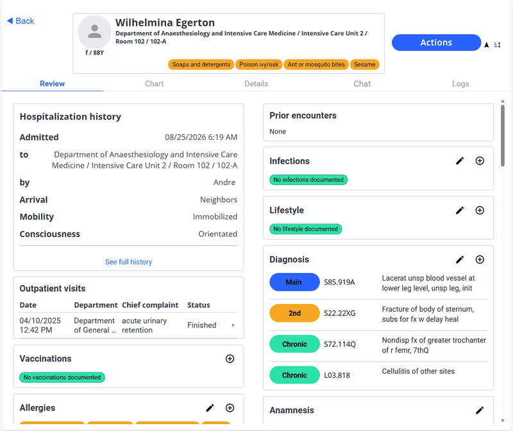Select the Soaps and detergents allergy tag
The image size is (513, 431).
201,65
